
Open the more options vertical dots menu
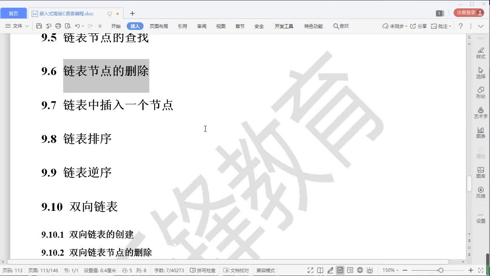click(x=471, y=26)
